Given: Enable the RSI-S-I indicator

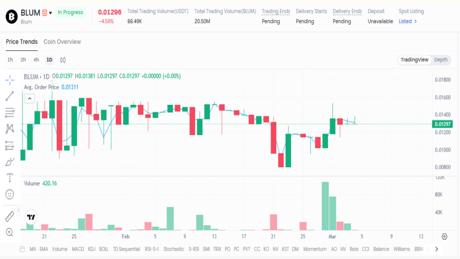Looking at the screenshot, I should 152,249.
